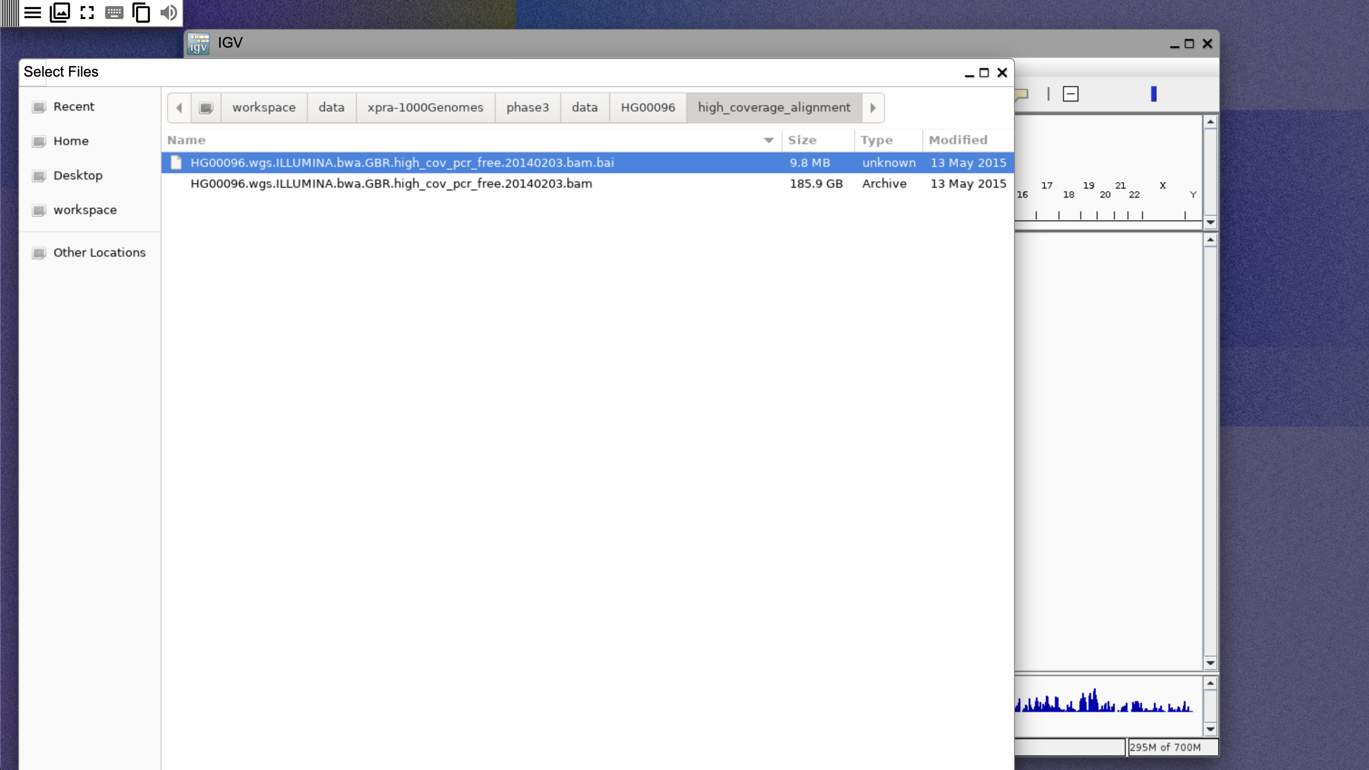Open the Name column sort dropdown arrow
This screenshot has width=1369, height=770.
click(768, 140)
